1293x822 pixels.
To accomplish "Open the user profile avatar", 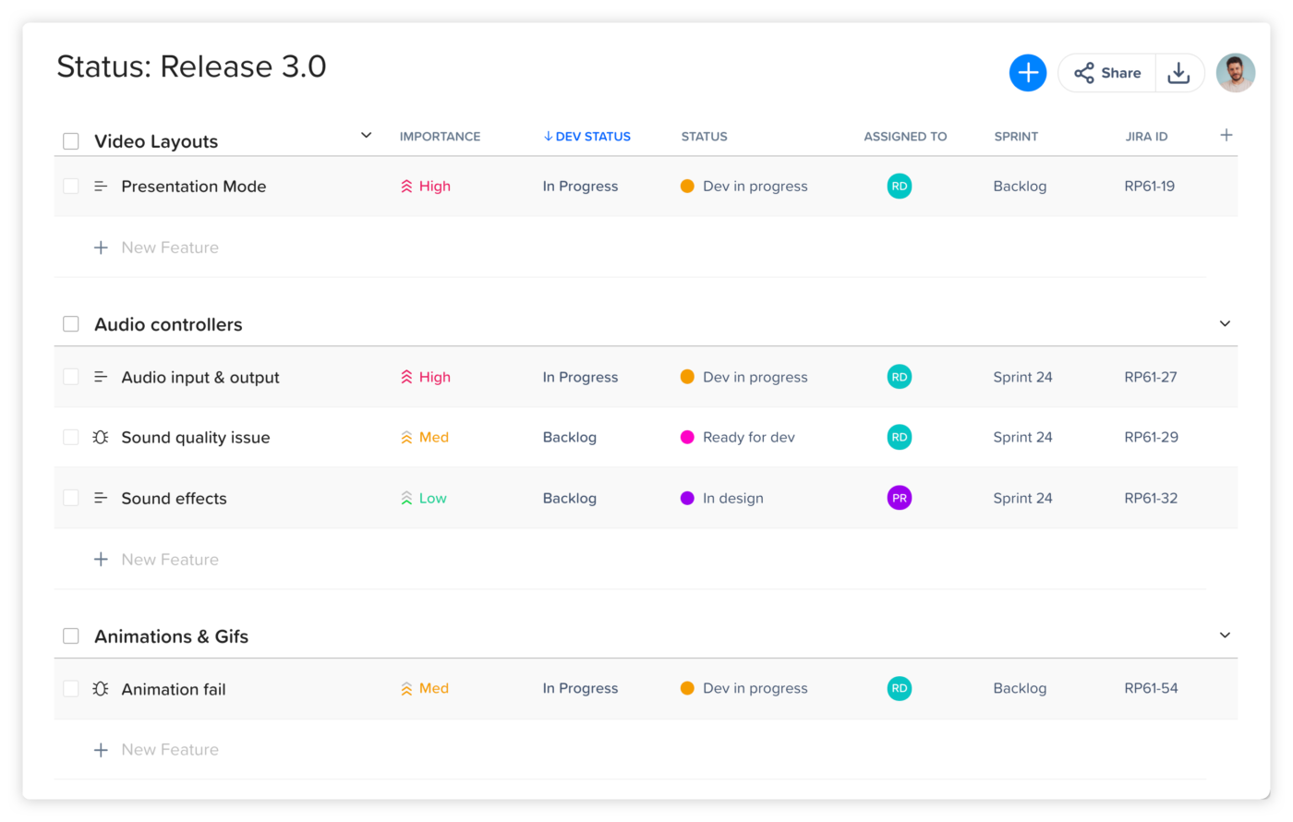I will [x=1235, y=73].
